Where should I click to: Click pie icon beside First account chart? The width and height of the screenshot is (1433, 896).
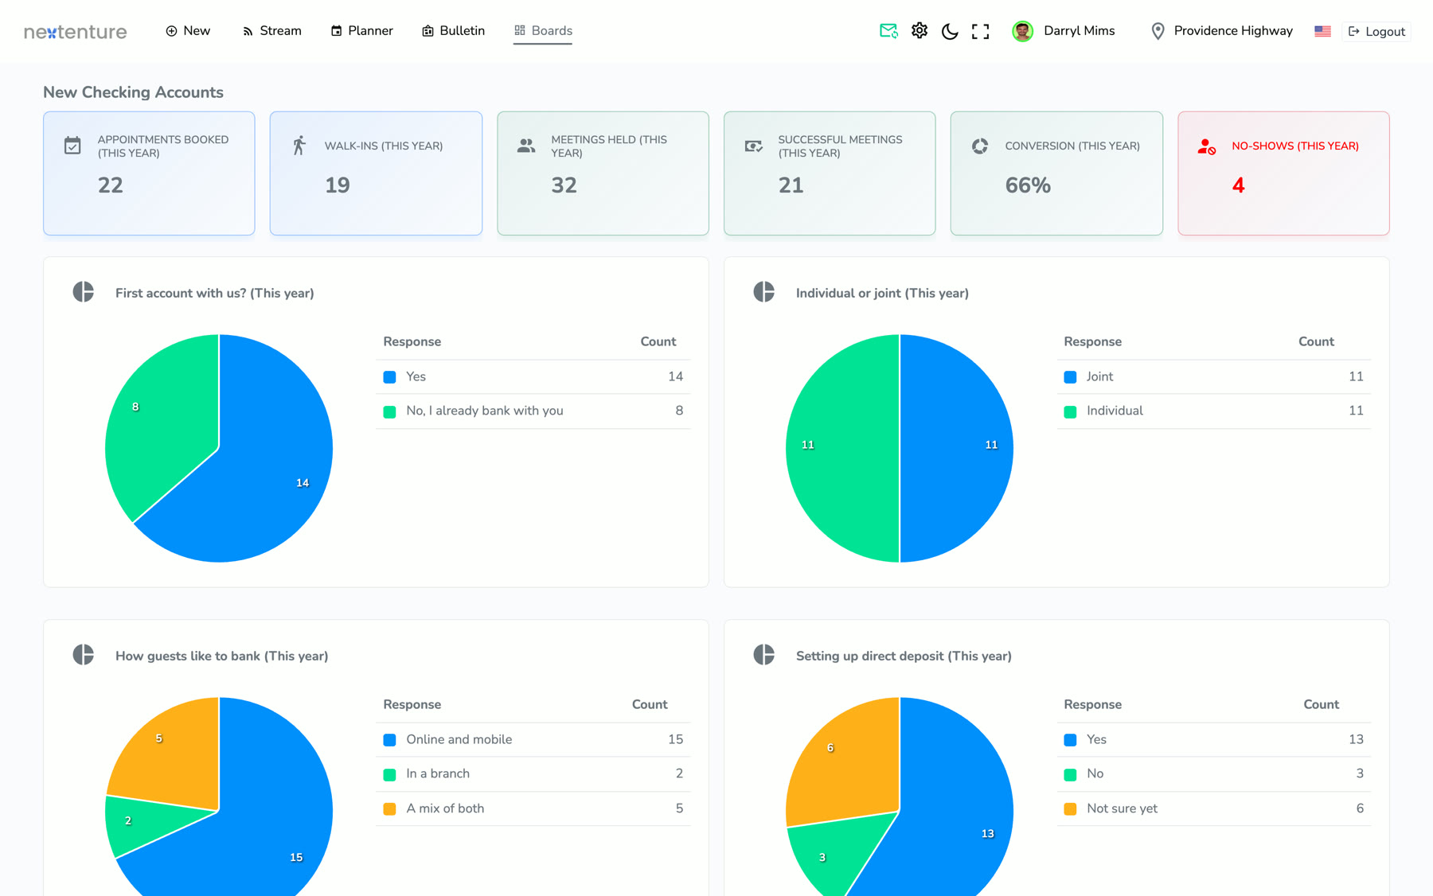point(84,292)
